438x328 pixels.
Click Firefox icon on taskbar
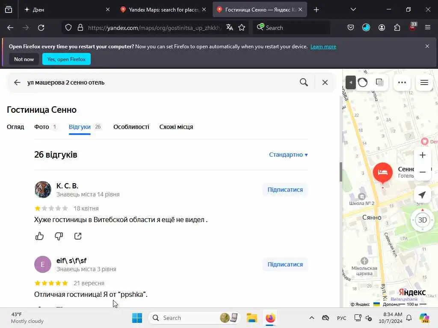(270, 318)
